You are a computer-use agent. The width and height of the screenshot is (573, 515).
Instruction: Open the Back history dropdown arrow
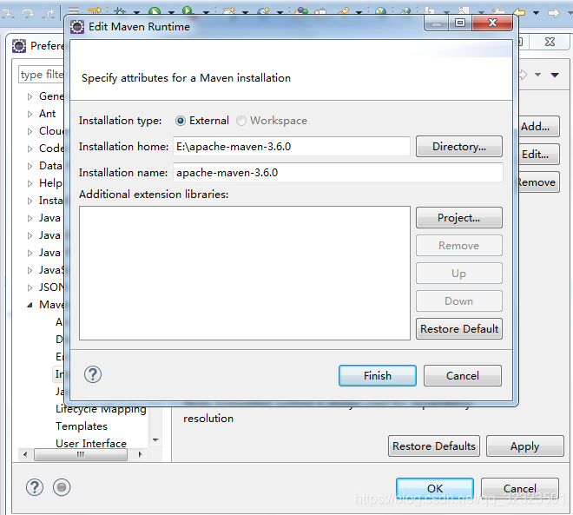click(x=536, y=13)
